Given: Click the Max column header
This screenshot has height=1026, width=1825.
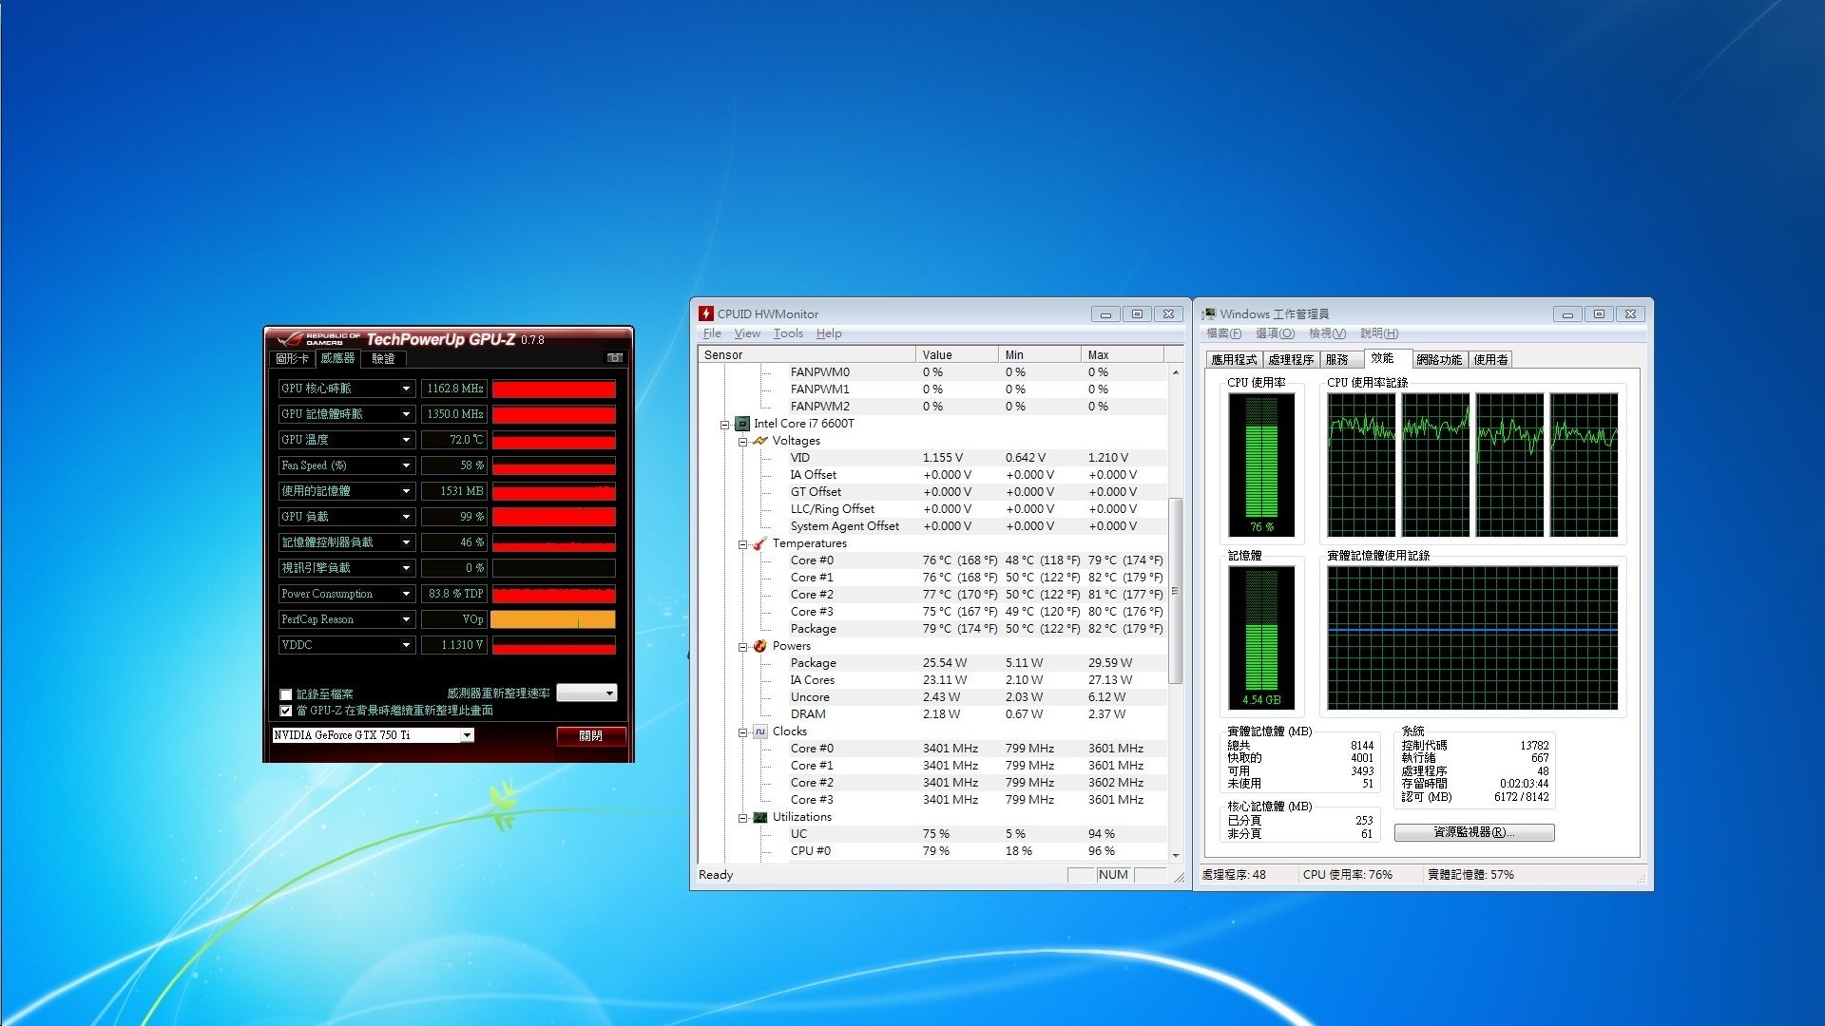Looking at the screenshot, I should pyautogui.click(x=1123, y=354).
